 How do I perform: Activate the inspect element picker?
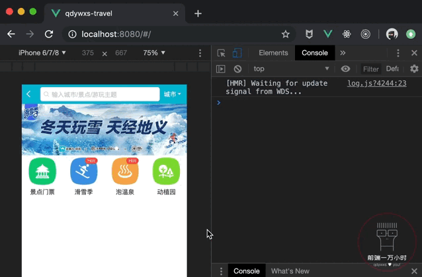coord(221,53)
